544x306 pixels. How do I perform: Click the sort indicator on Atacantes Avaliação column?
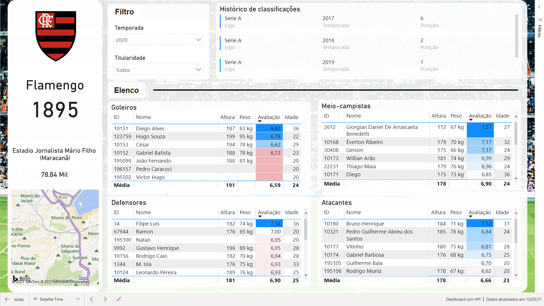[471, 217]
